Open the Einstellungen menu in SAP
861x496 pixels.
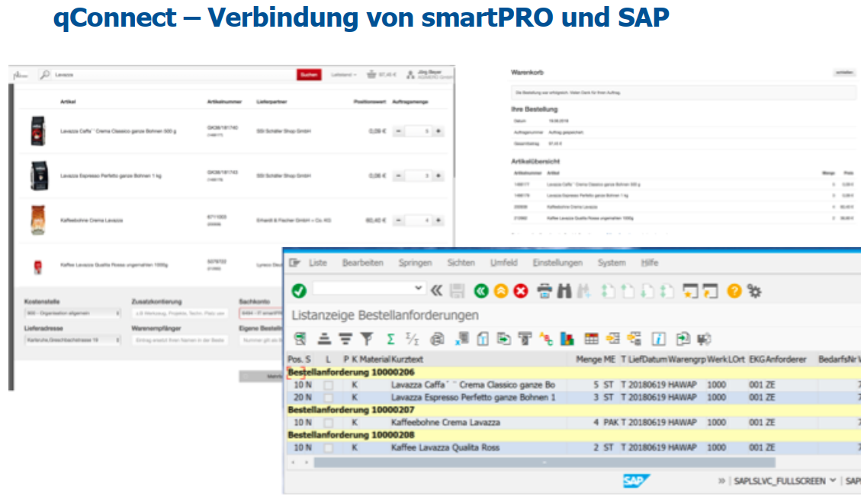(557, 263)
